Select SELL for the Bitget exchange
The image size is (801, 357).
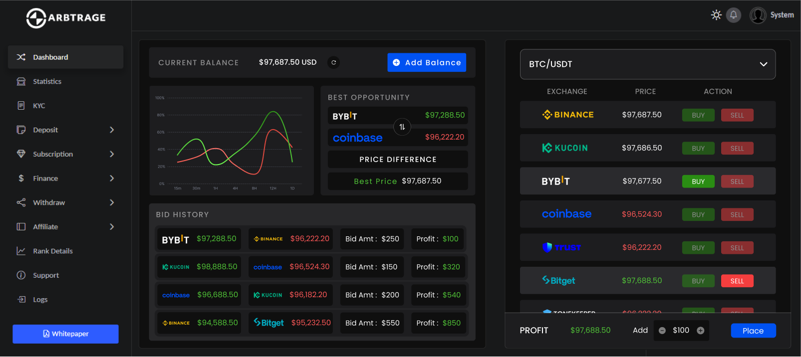pos(737,281)
